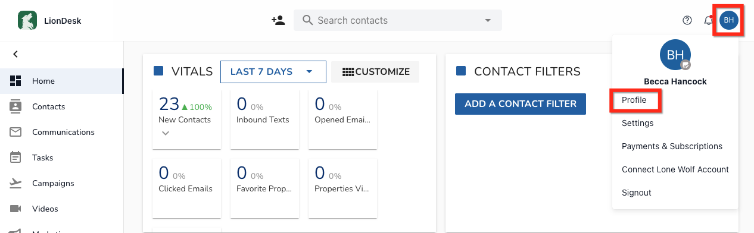Click the LionDesk brand name
This screenshot has width=754, height=233.
coord(63,21)
